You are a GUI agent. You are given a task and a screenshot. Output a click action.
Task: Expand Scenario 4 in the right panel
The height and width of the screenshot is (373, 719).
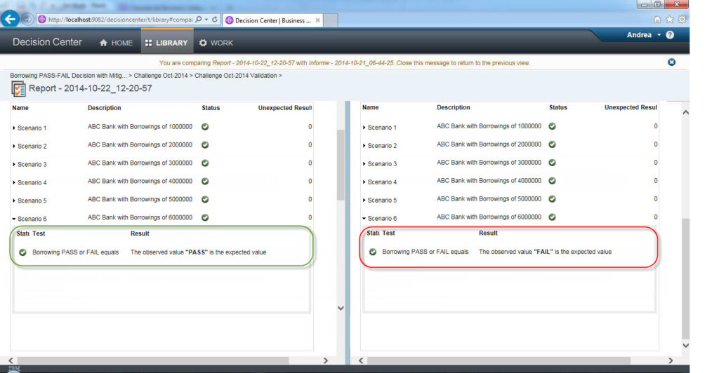click(x=364, y=182)
